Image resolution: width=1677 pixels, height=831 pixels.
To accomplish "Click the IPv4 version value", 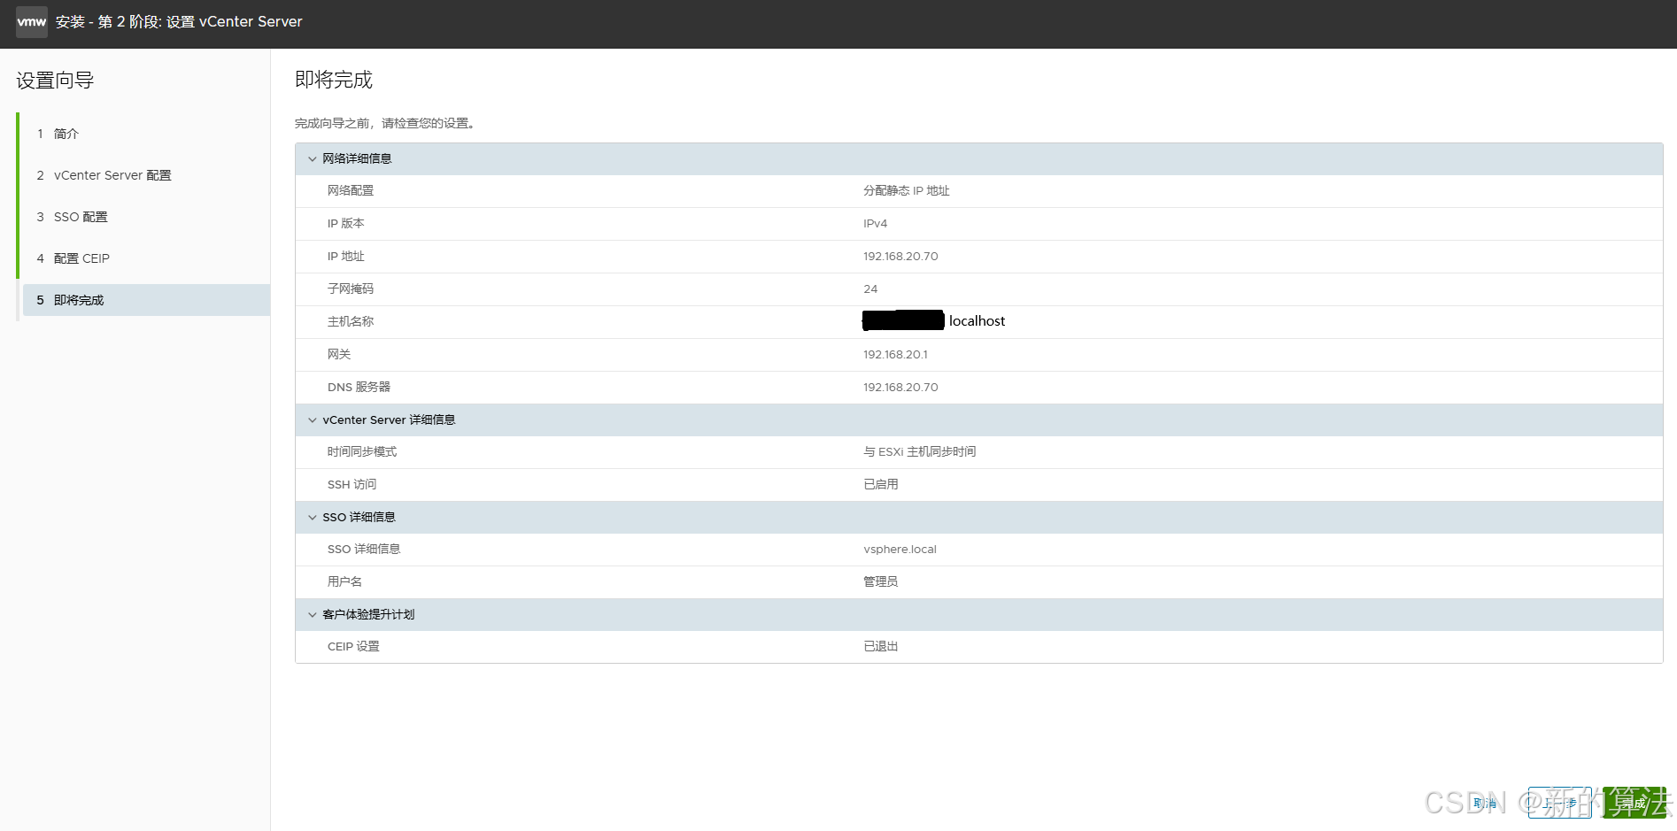I will (x=875, y=224).
